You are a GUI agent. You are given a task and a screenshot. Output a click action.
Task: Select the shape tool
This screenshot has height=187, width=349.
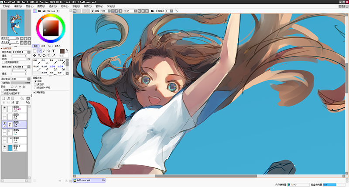49,51
